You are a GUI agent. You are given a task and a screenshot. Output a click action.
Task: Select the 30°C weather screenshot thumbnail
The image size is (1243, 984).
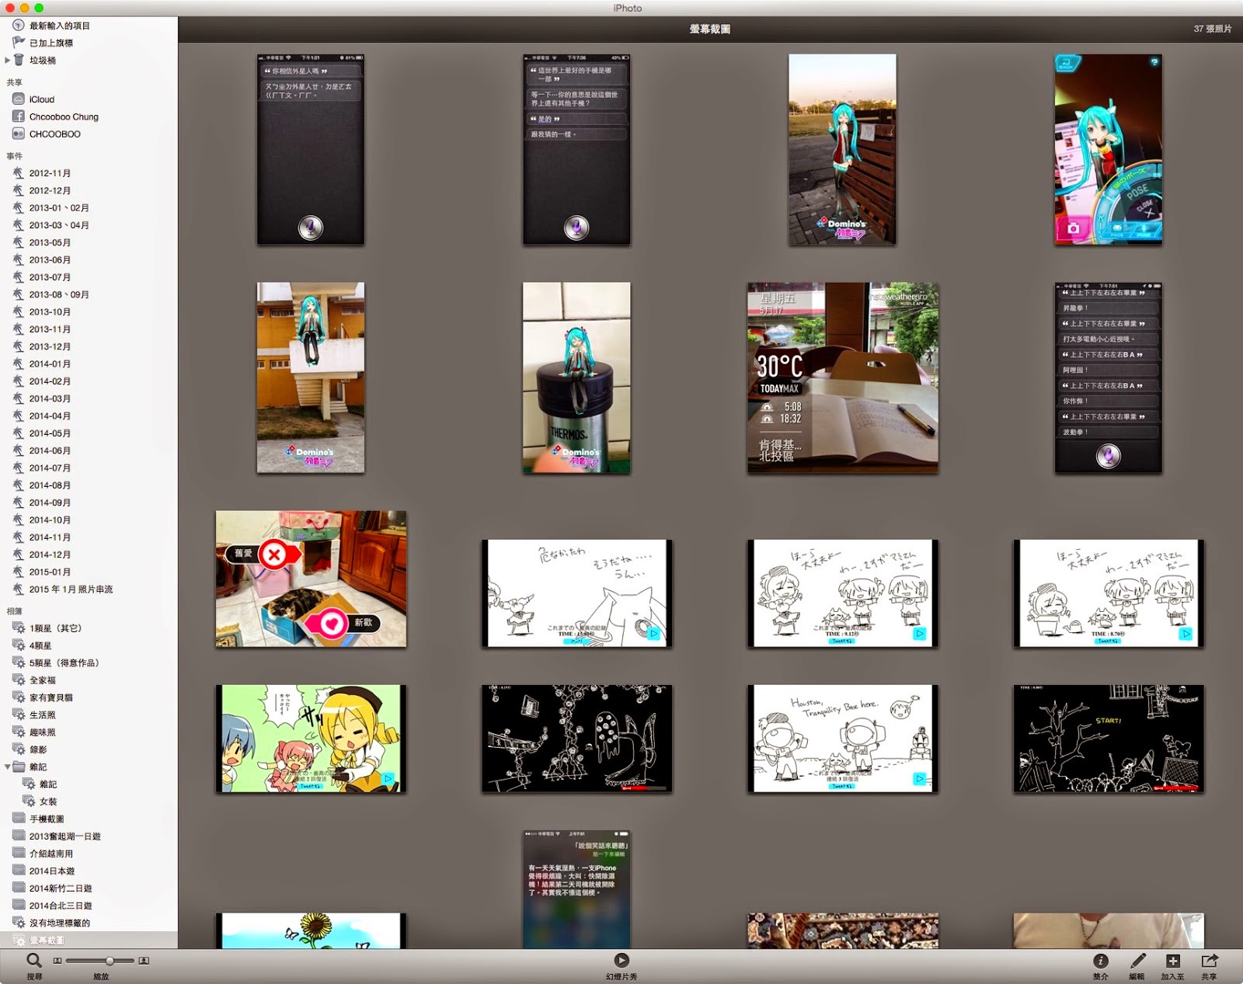coord(843,377)
